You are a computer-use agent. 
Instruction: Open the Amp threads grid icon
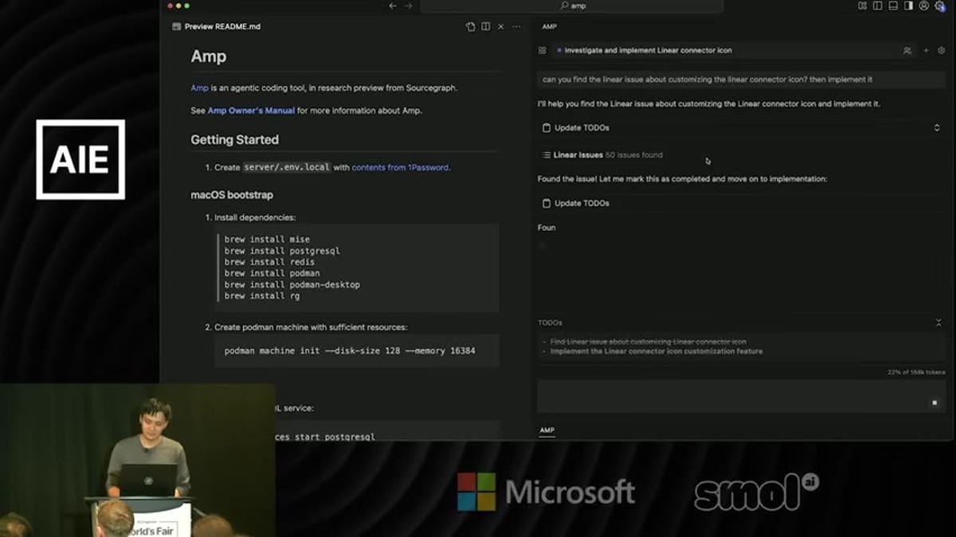(x=543, y=50)
